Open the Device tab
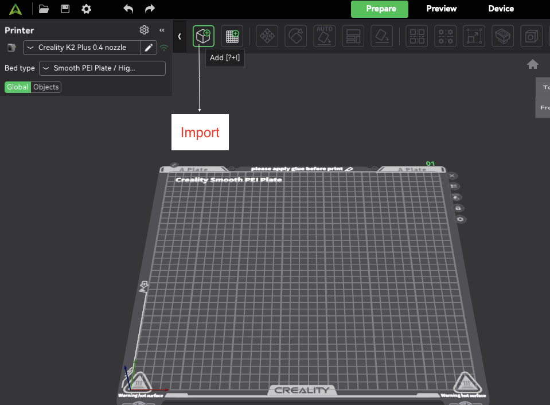Image resolution: width=550 pixels, height=405 pixels. [501, 9]
